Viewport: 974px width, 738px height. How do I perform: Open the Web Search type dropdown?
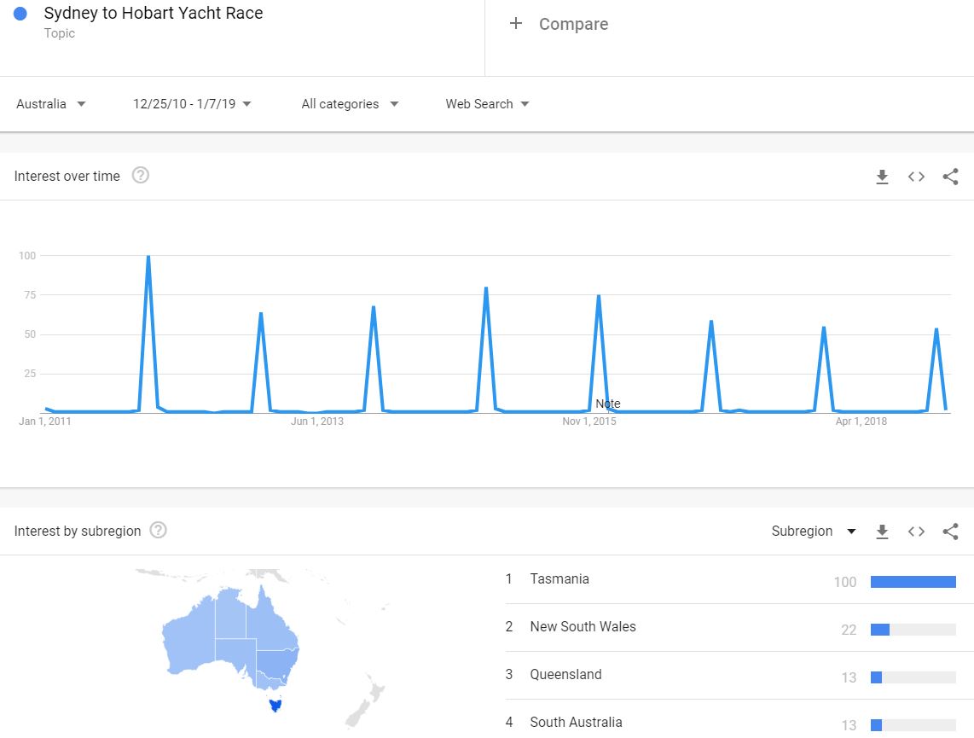coord(487,104)
